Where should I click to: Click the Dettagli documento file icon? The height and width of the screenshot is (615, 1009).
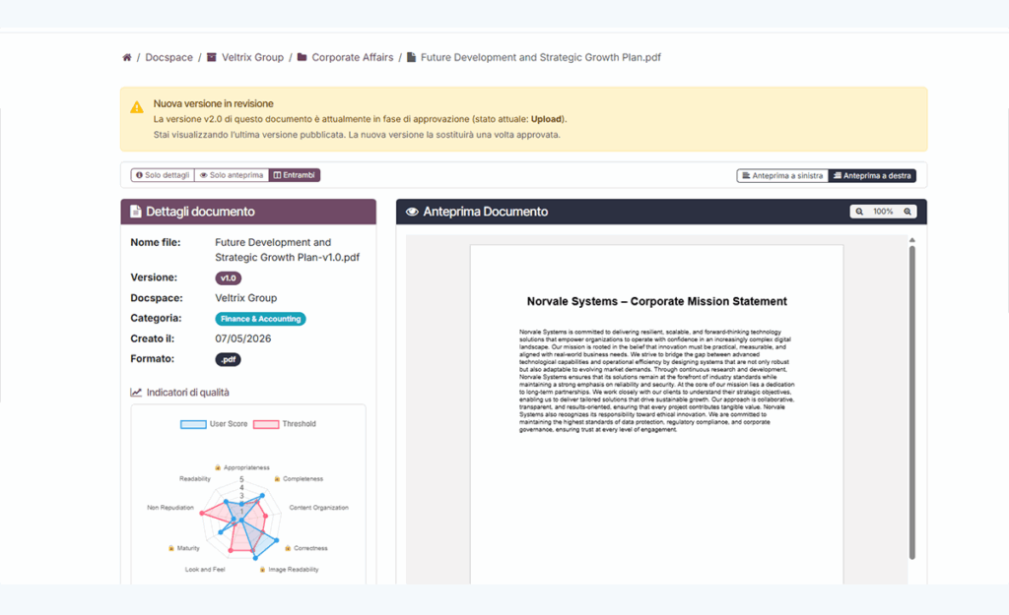[x=136, y=212]
